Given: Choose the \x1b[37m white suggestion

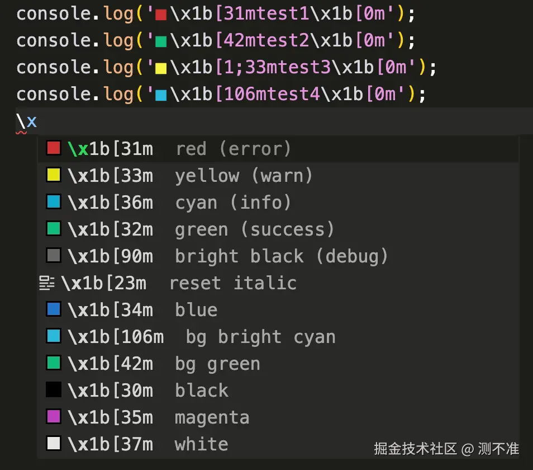Looking at the screenshot, I should click(278, 444).
